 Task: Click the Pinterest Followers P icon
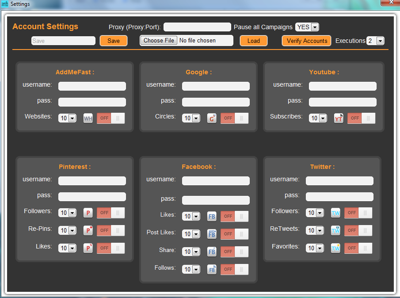coord(88,213)
